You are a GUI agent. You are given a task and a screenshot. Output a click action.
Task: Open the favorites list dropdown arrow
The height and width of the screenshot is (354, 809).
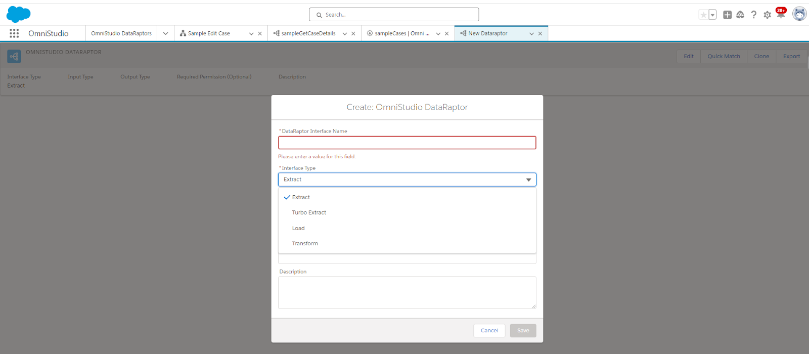tap(712, 15)
